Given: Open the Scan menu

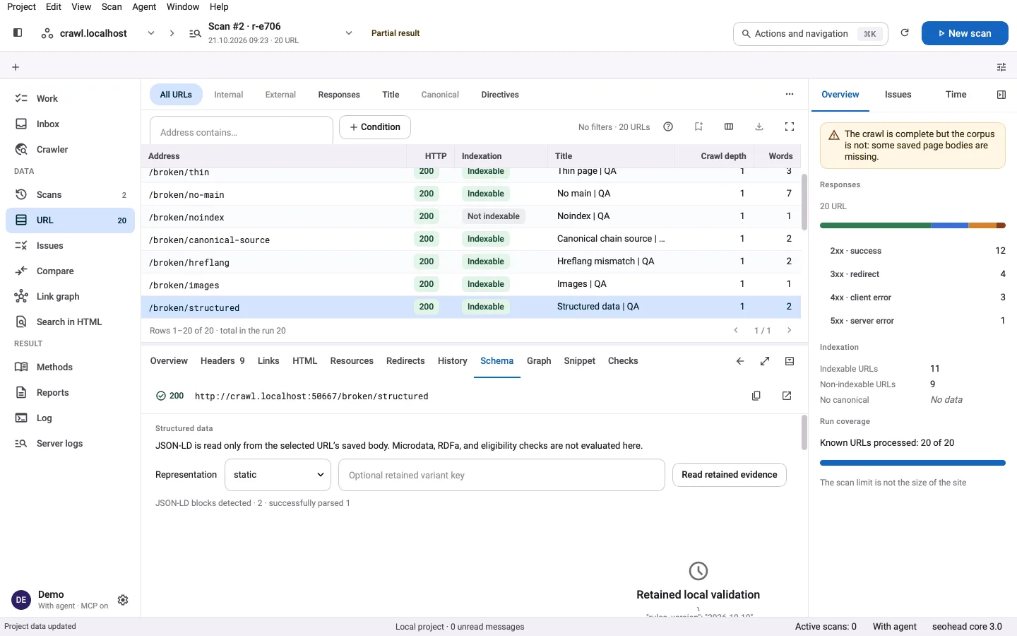Looking at the screenshot, I should tap(112, 6).
